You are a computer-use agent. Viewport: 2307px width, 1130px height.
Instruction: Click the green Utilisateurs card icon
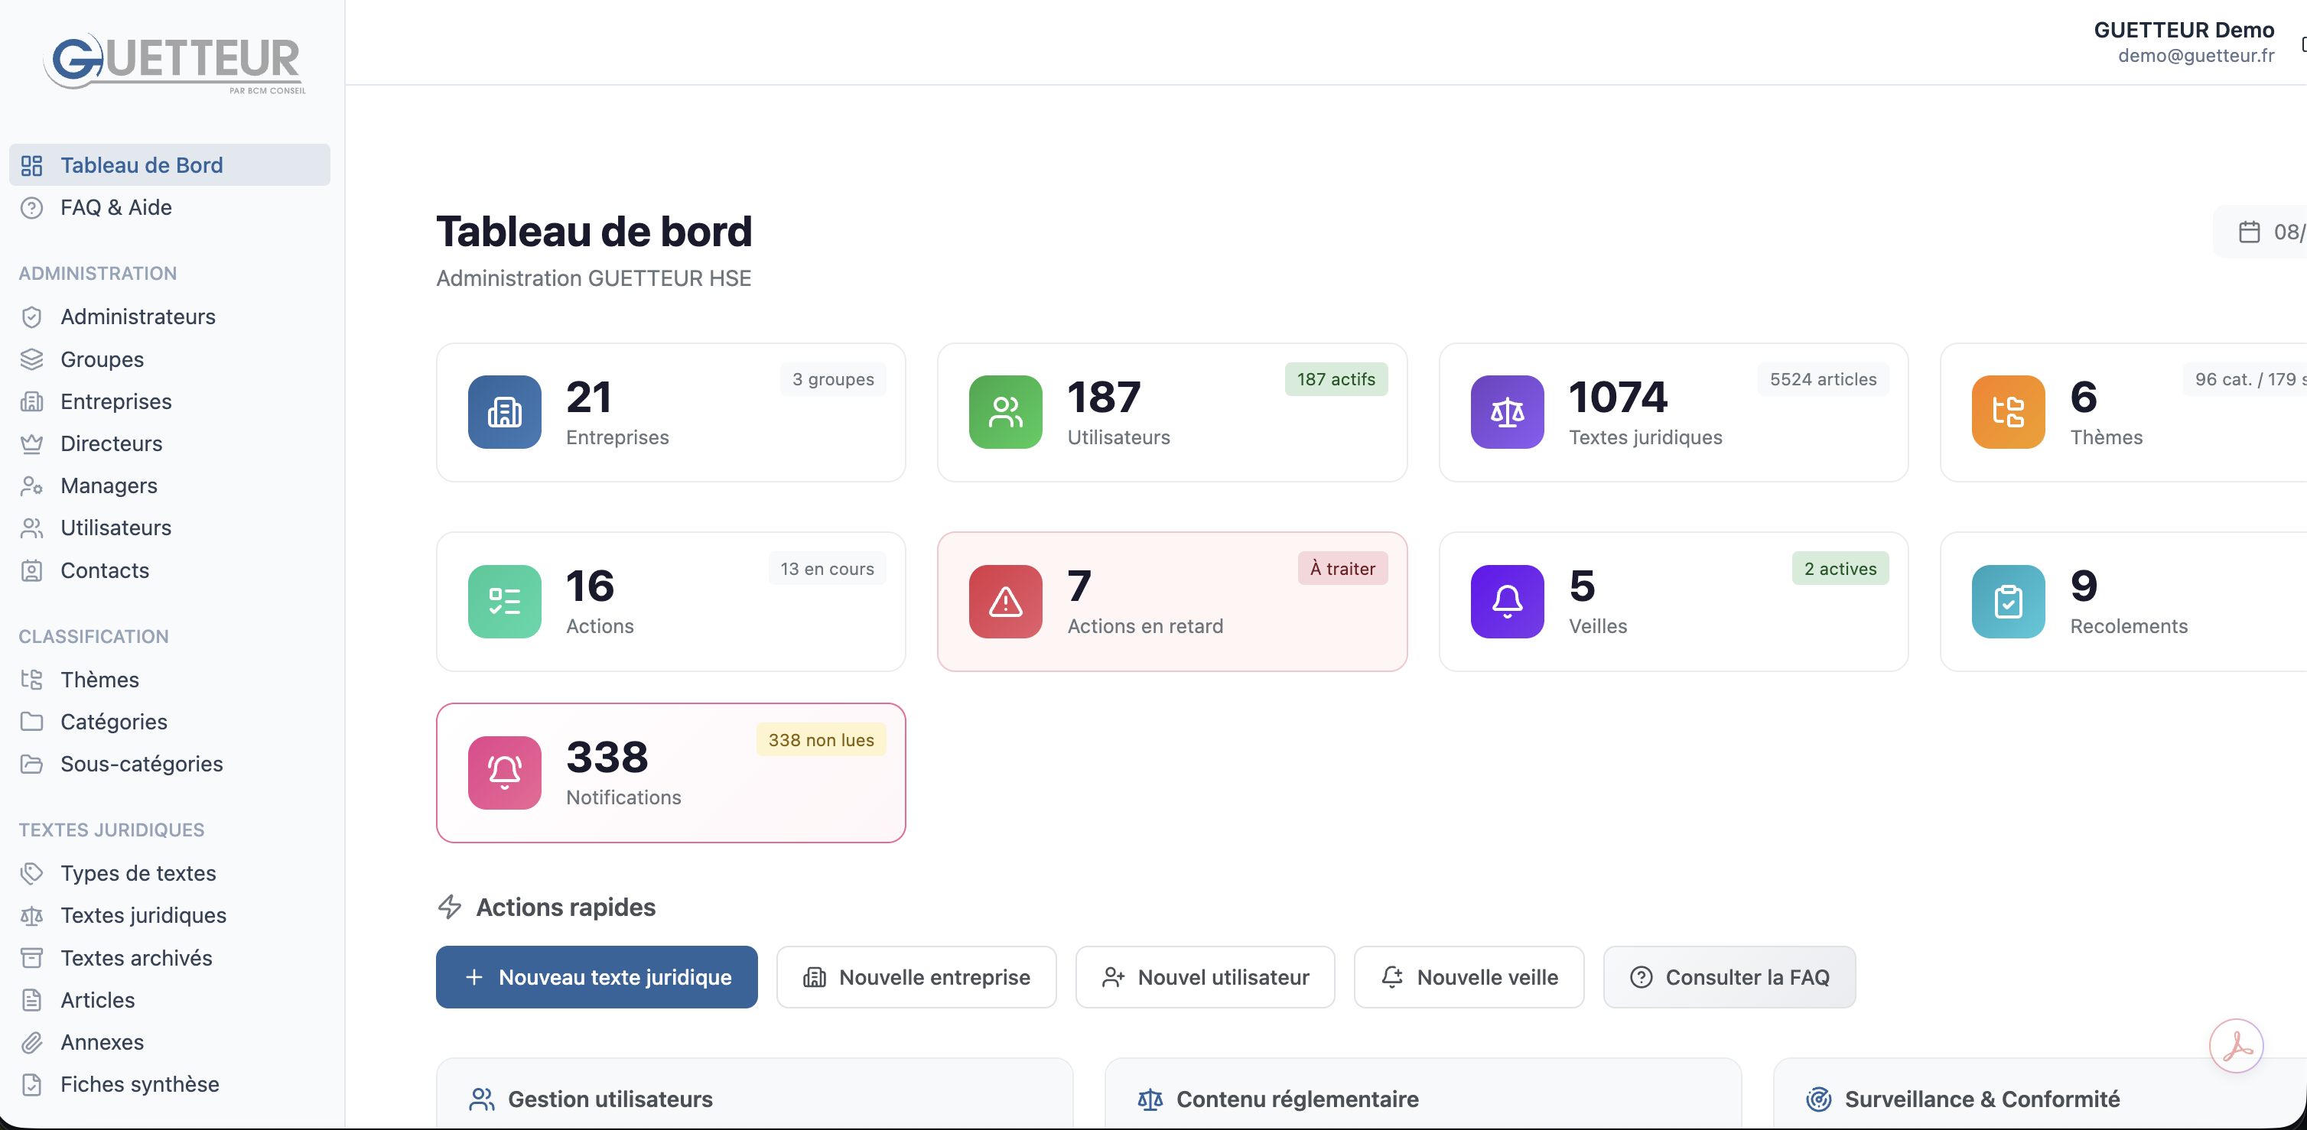tap(1005, 412)
